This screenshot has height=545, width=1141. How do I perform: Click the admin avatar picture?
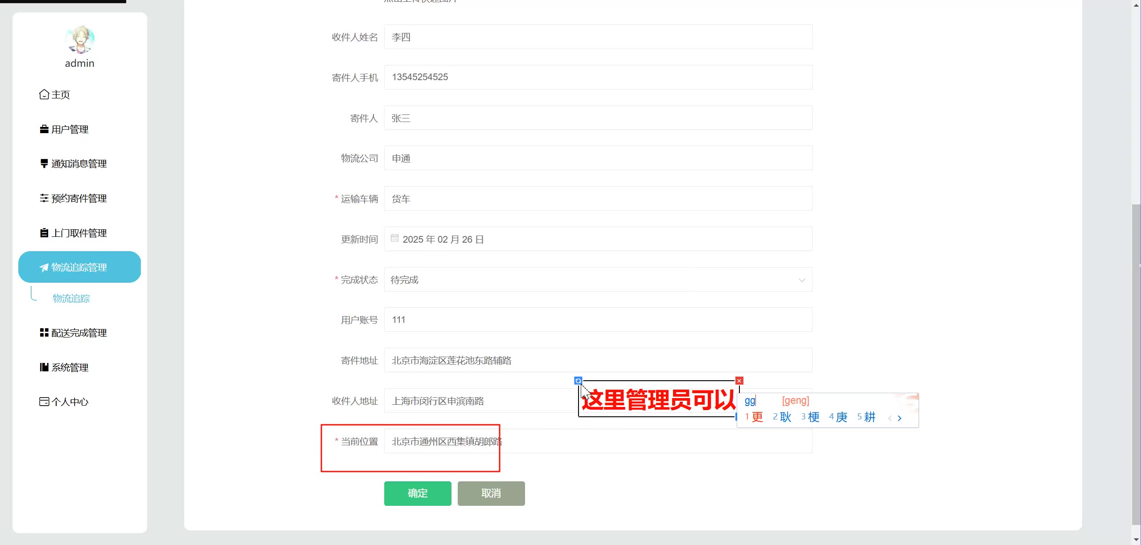(x=80, y=40)
